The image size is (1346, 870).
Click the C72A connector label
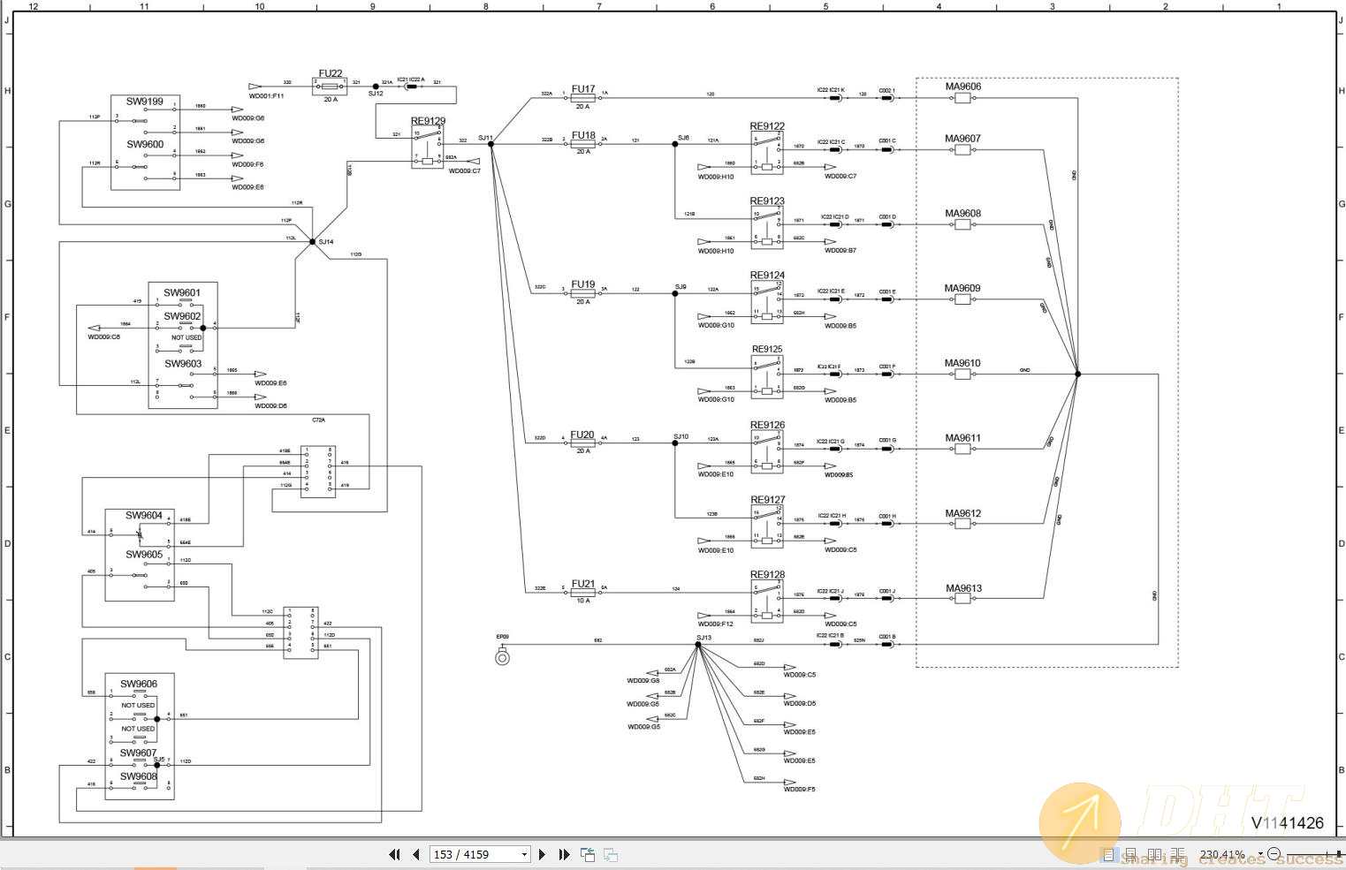[318, 420]
